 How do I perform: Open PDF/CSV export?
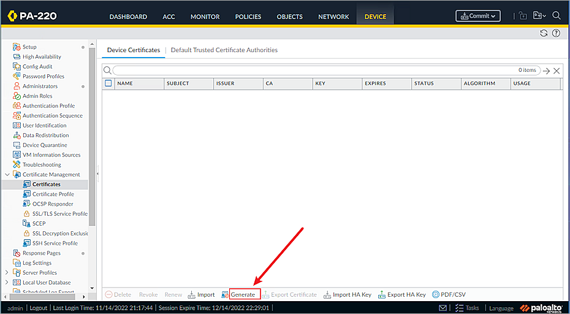point(436,295)
